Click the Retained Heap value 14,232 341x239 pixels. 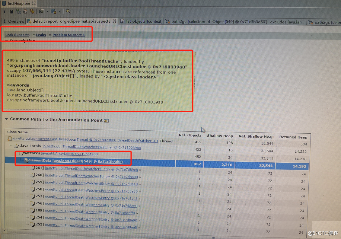[301, 151]
